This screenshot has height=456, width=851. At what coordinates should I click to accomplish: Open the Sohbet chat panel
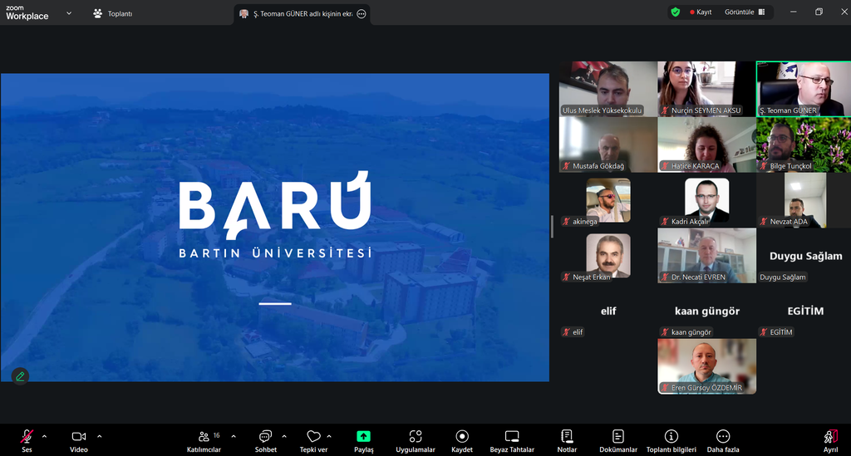[x=265, y=439]
